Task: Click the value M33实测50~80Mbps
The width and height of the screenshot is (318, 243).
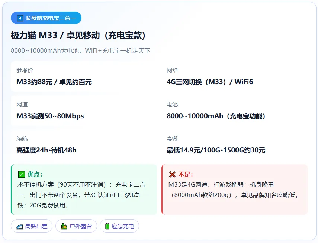Action: tap(50, 116)
